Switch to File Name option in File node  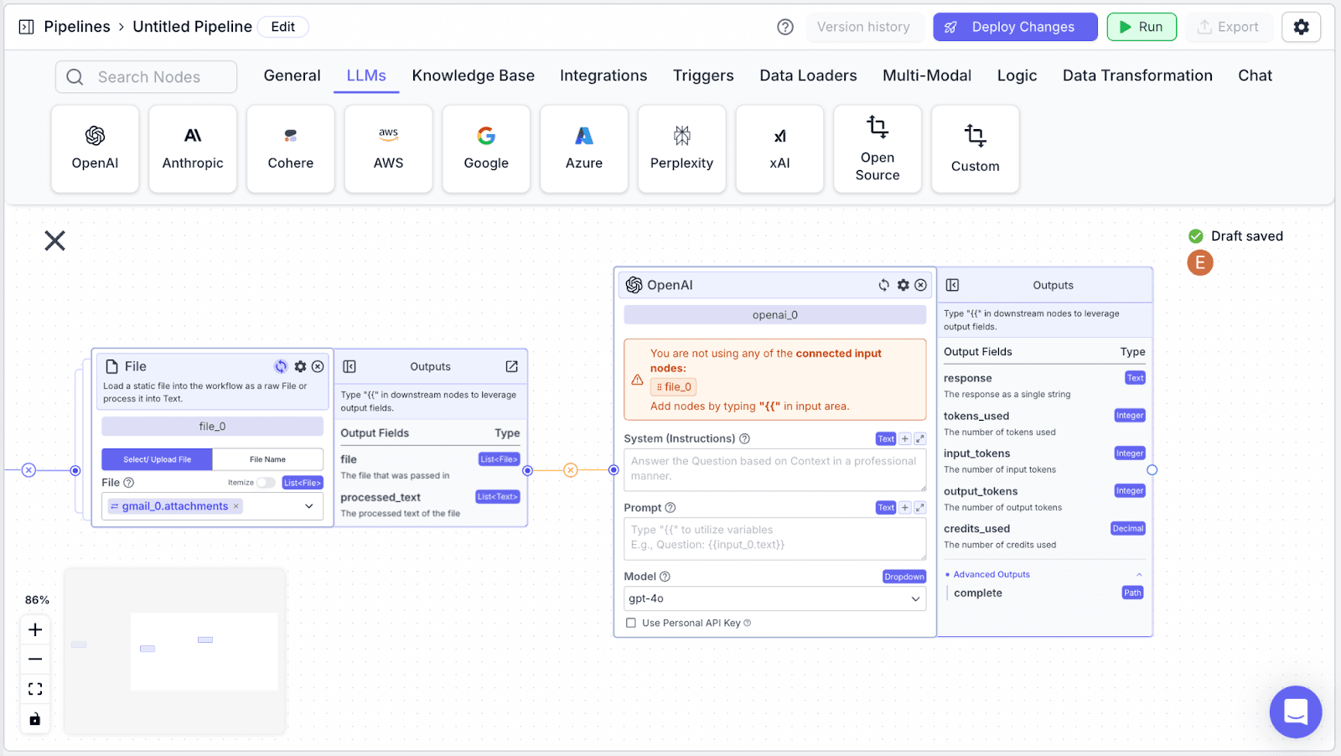click(267, 459)
